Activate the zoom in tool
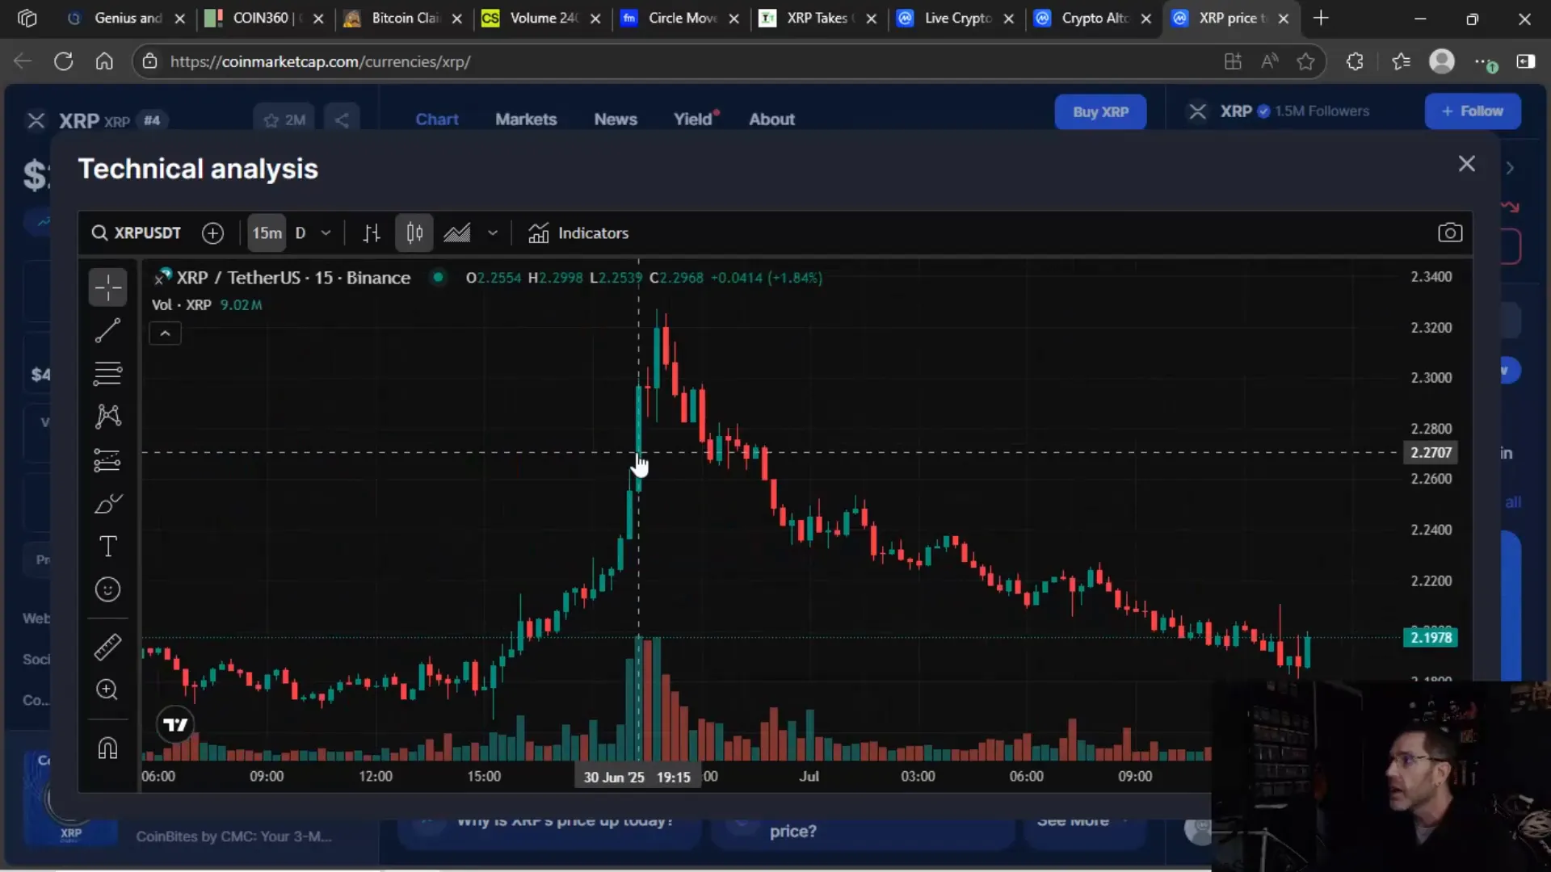Screen dimensions: 1551x872 coord(107,690)
